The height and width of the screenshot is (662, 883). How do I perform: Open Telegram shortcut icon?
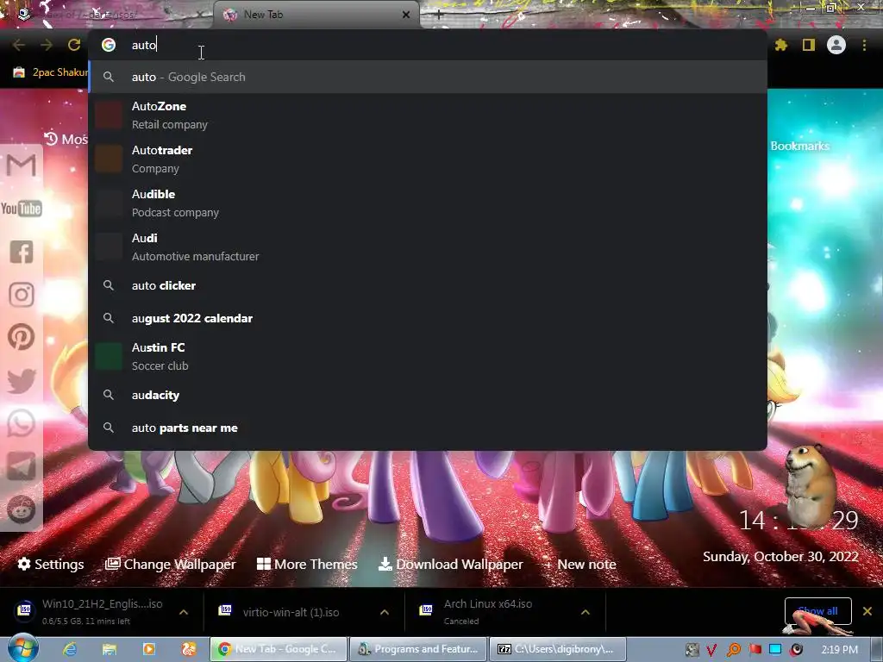coord(22,466)
